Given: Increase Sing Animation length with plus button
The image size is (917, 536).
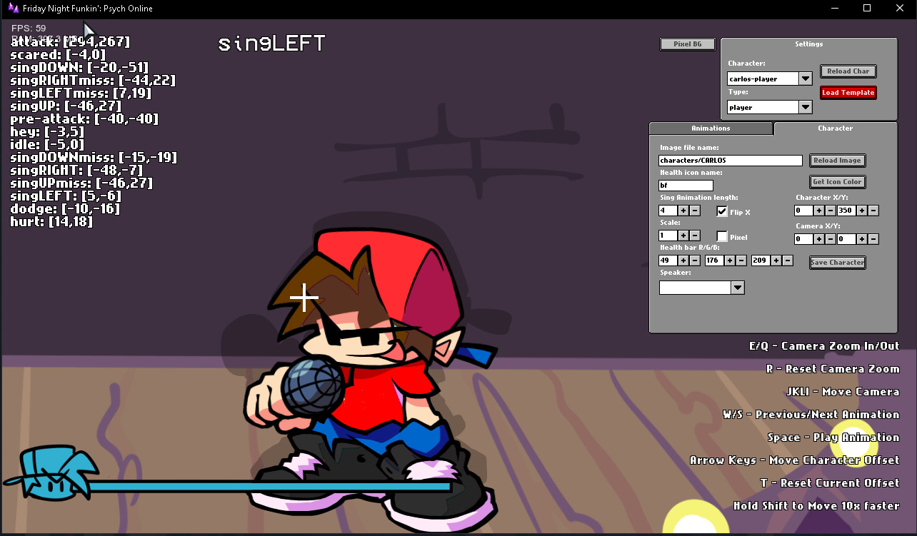Looking at the screenshot, I should tap(683, 211).
